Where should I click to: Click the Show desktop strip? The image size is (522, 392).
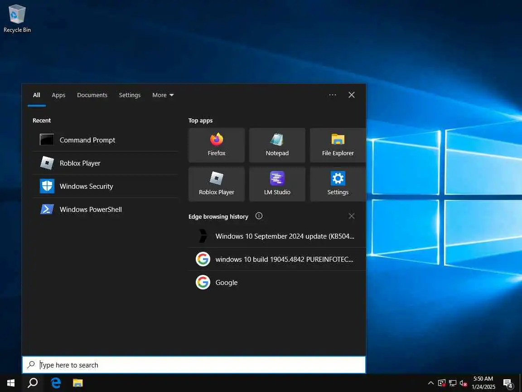[520, 382]
